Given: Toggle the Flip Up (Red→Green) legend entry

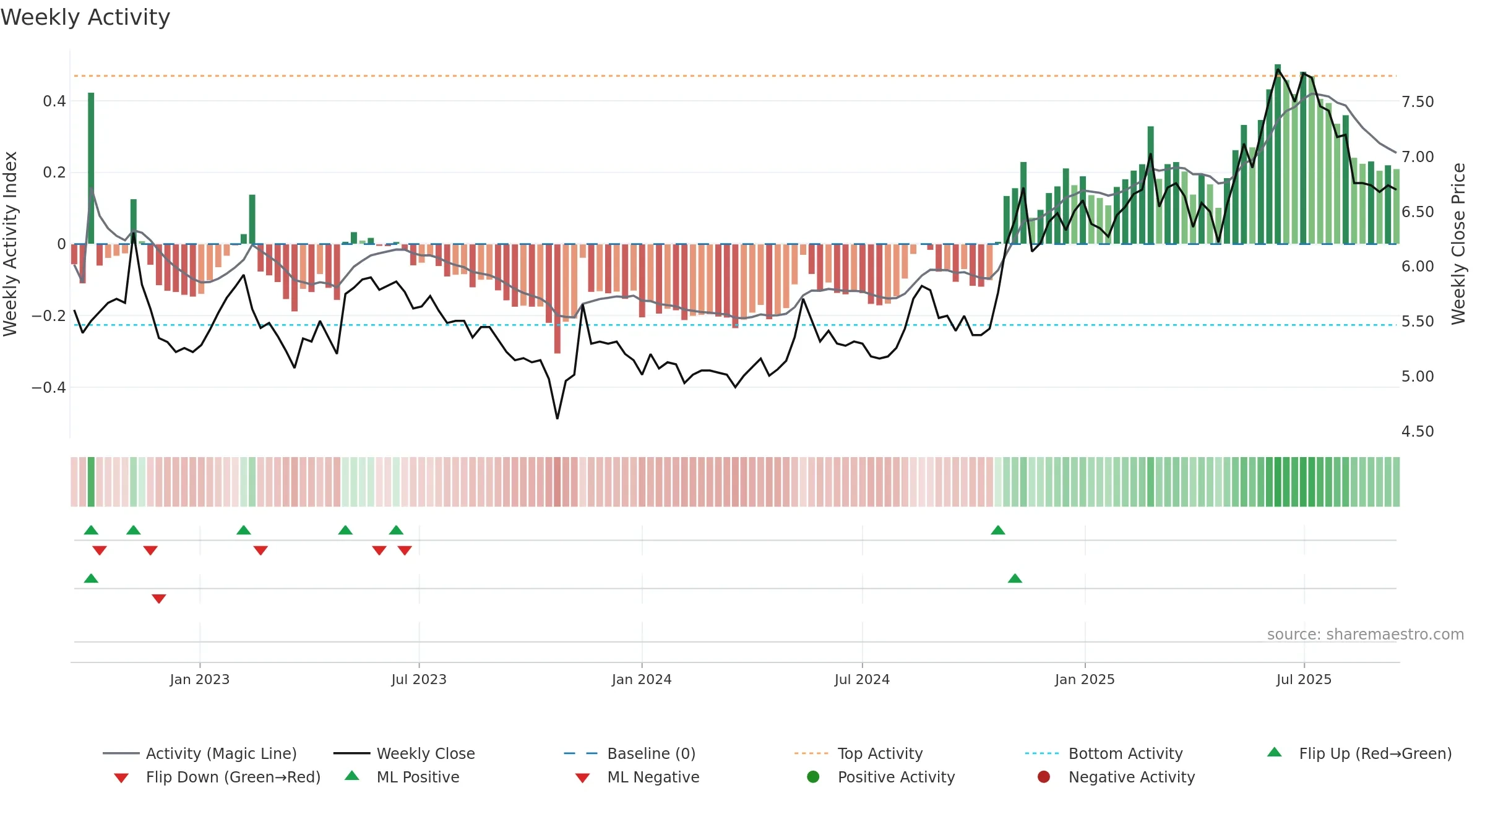Looking at the screenshot, I should pyautogui.click(x=1359, y=753).
